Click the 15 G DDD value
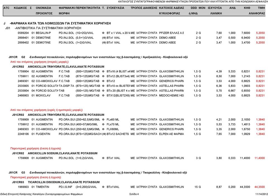This screenshot has height=196, width=268. pyautogui.click(x=198, y=187)
